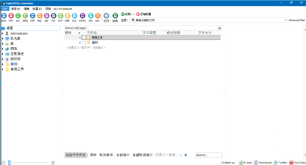
Task: Click the 取消选中 deselect button
Action: click(x=106, y=155)
